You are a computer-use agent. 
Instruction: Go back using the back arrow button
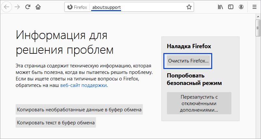coord(7,7)
